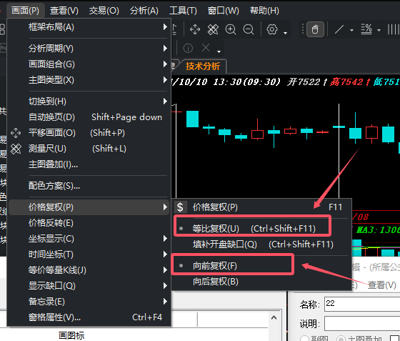Choose 主图叠加(I)... menu item

coord(89,164)
